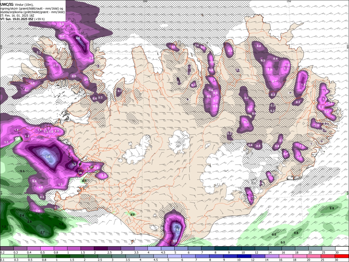Select the "IT: Fim. 16. 01. 2025 18Z" line

(17, 16)
